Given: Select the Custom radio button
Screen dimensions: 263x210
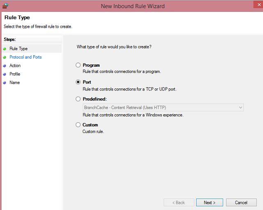Looking at the screenshot, I should (78, 125).
